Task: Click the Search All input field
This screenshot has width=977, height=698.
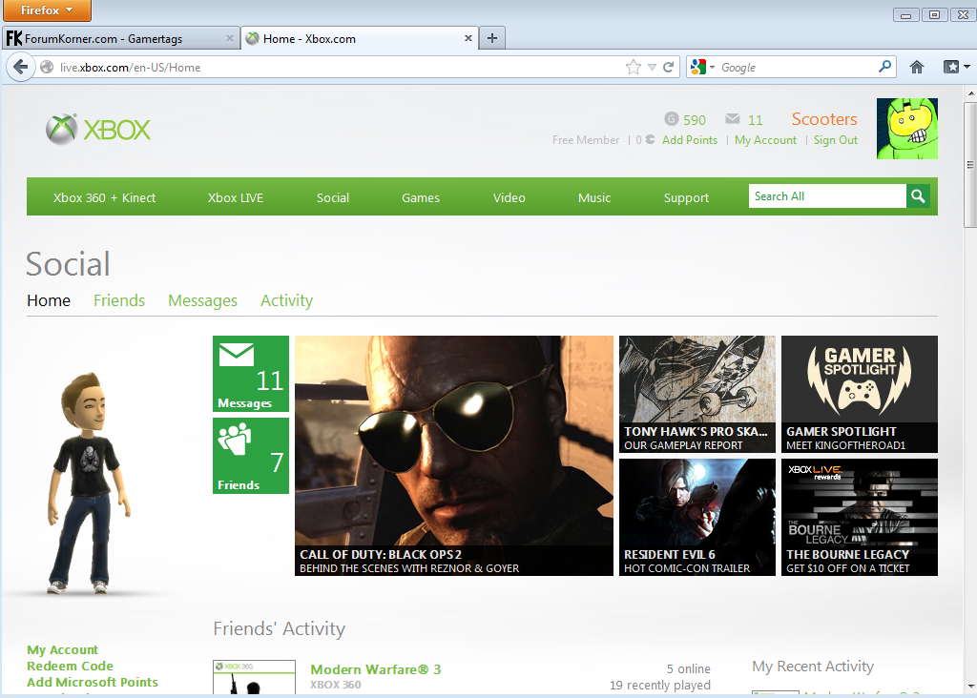Action: [827, 196]
